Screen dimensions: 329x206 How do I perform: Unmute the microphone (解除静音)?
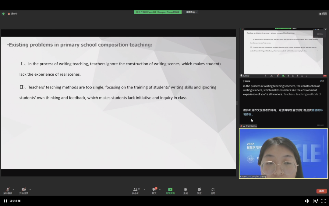point(8,190)
